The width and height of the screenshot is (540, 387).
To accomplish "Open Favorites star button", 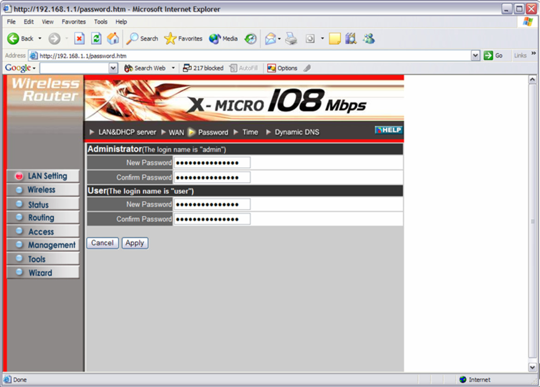I will [x=183, y=39].
